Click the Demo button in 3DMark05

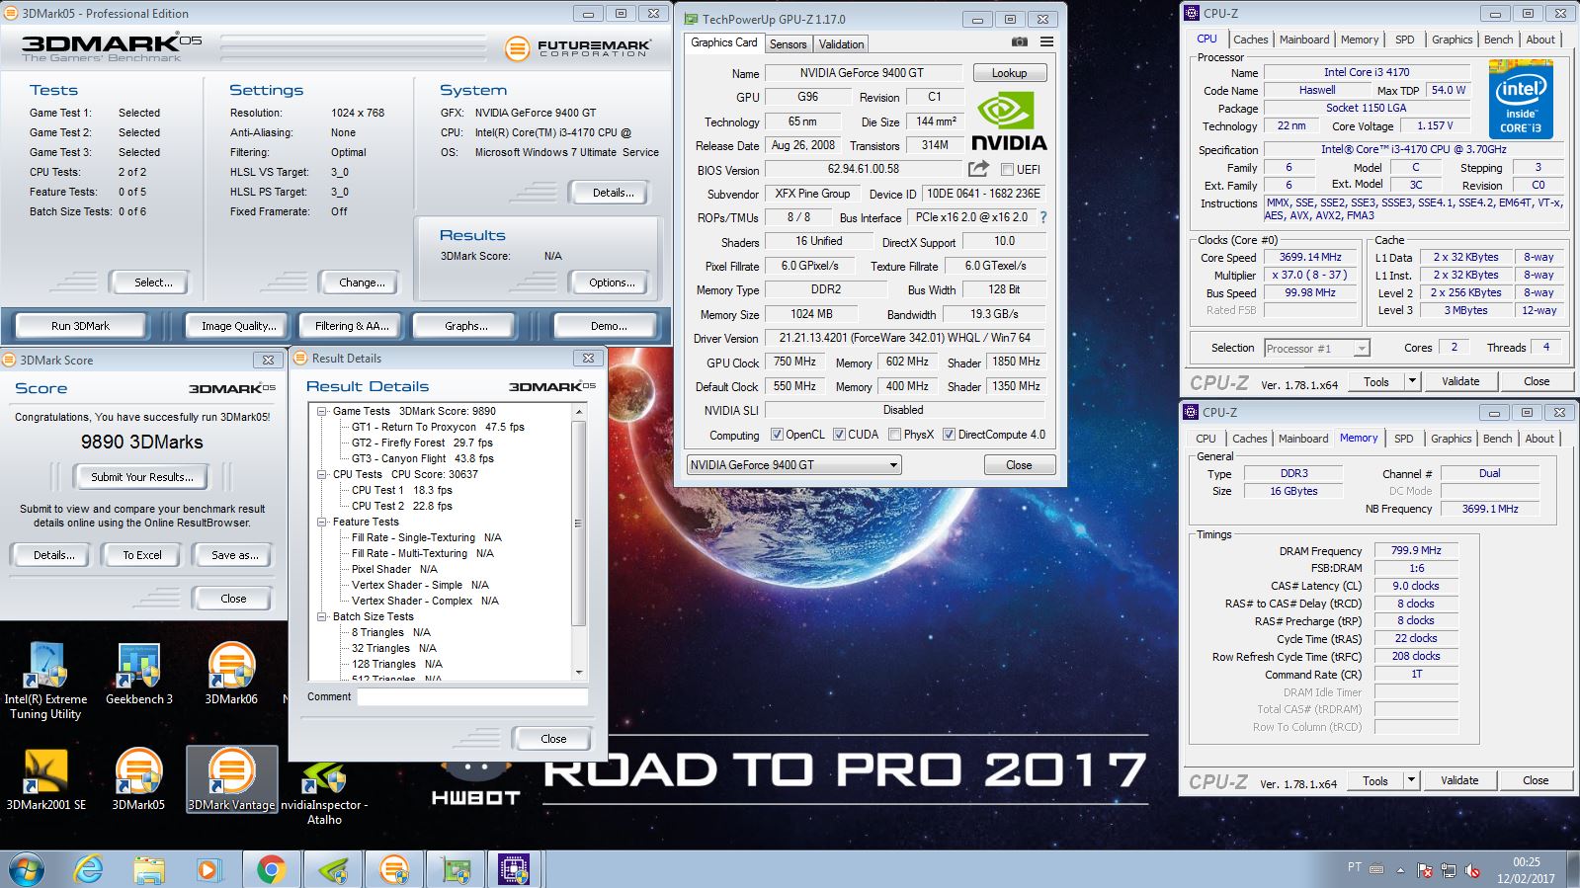click(609, 326)
